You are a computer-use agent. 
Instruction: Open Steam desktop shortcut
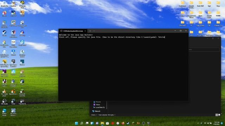tap(5, 33)
